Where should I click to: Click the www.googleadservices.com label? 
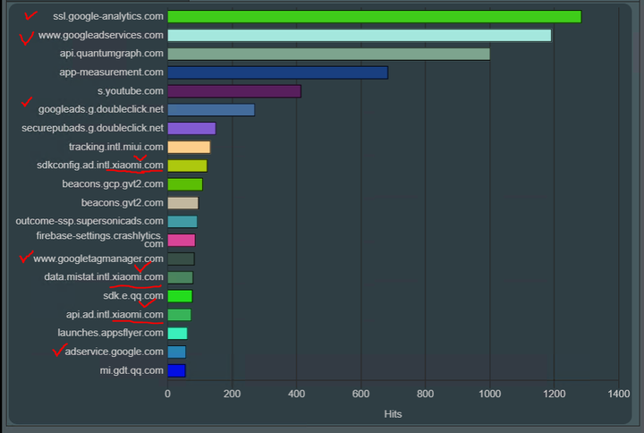pos(100,35)
